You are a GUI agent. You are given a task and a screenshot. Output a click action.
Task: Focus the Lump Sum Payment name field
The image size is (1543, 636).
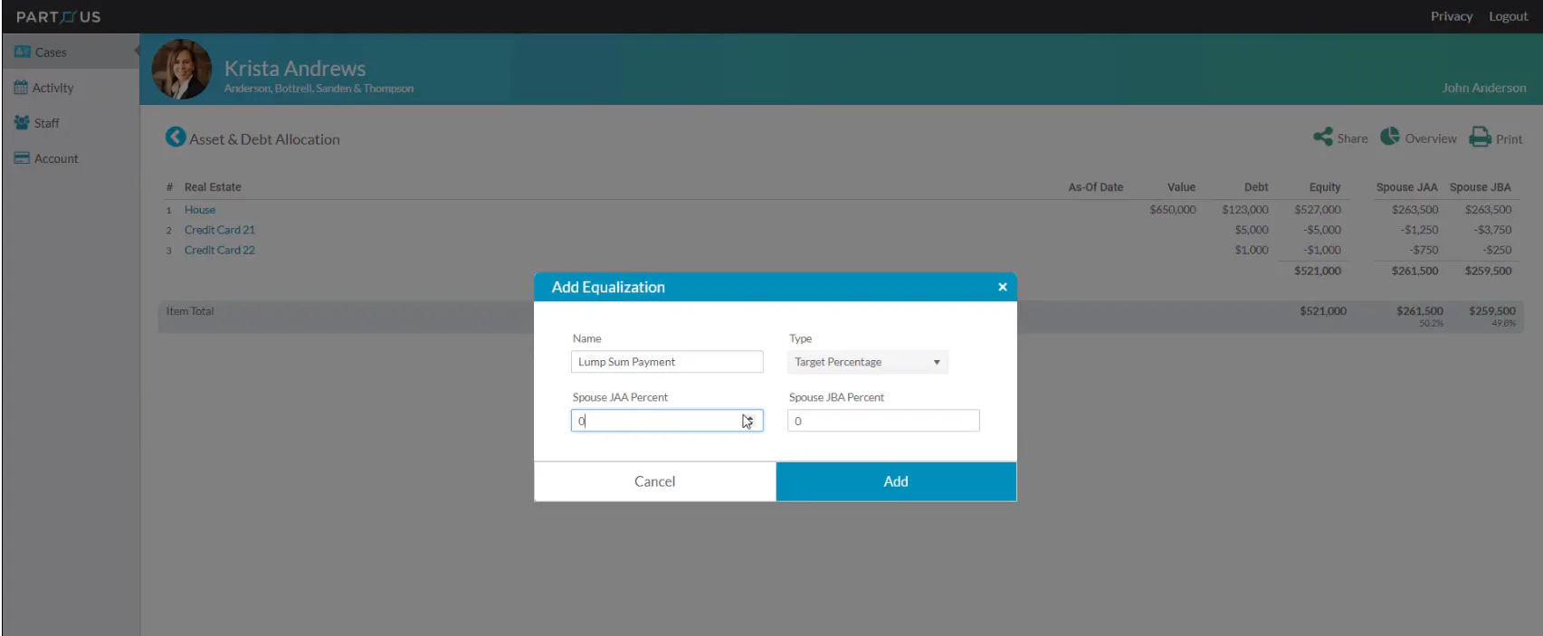667,362
